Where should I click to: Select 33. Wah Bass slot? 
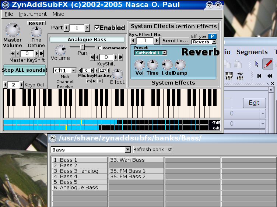(136, 160)
